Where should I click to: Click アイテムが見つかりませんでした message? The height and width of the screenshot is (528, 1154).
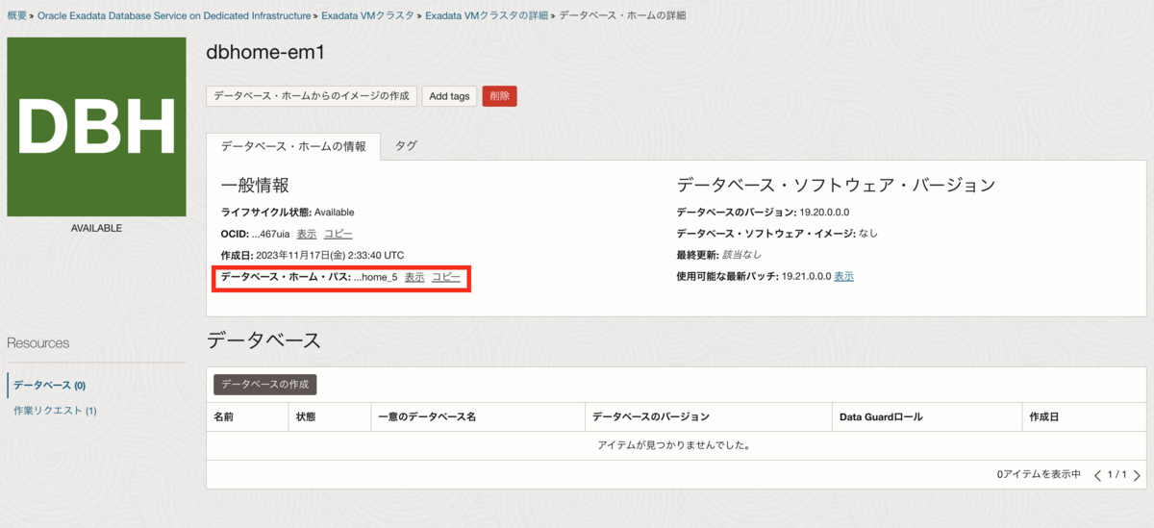[673, 446]
